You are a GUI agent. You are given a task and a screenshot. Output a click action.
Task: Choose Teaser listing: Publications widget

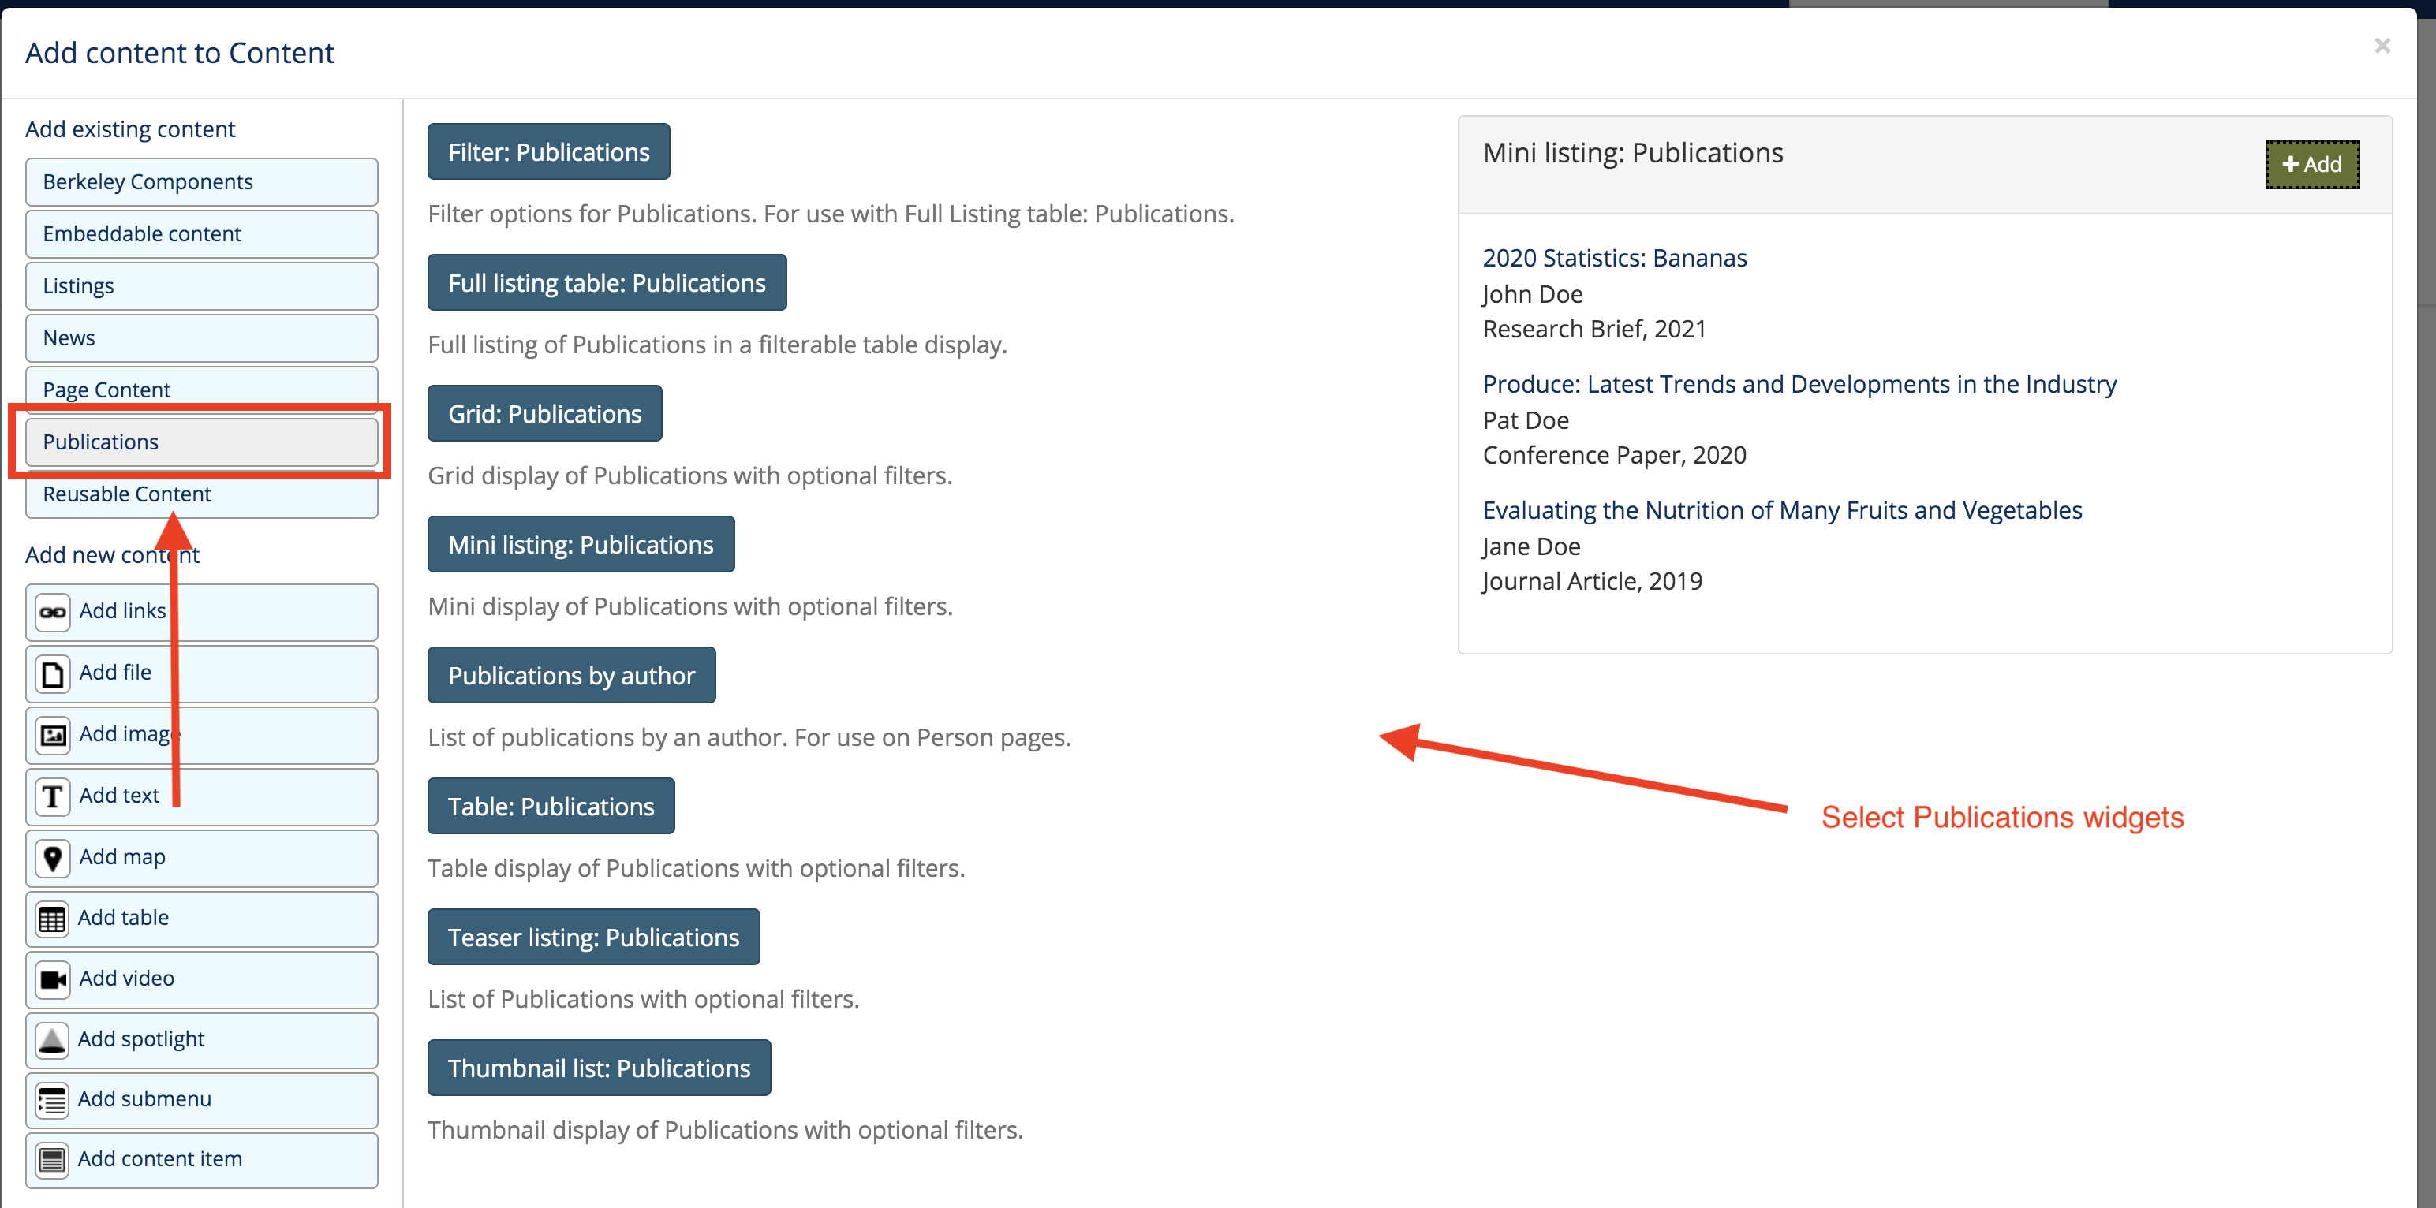pyautogui.click(x=594, y=937)
